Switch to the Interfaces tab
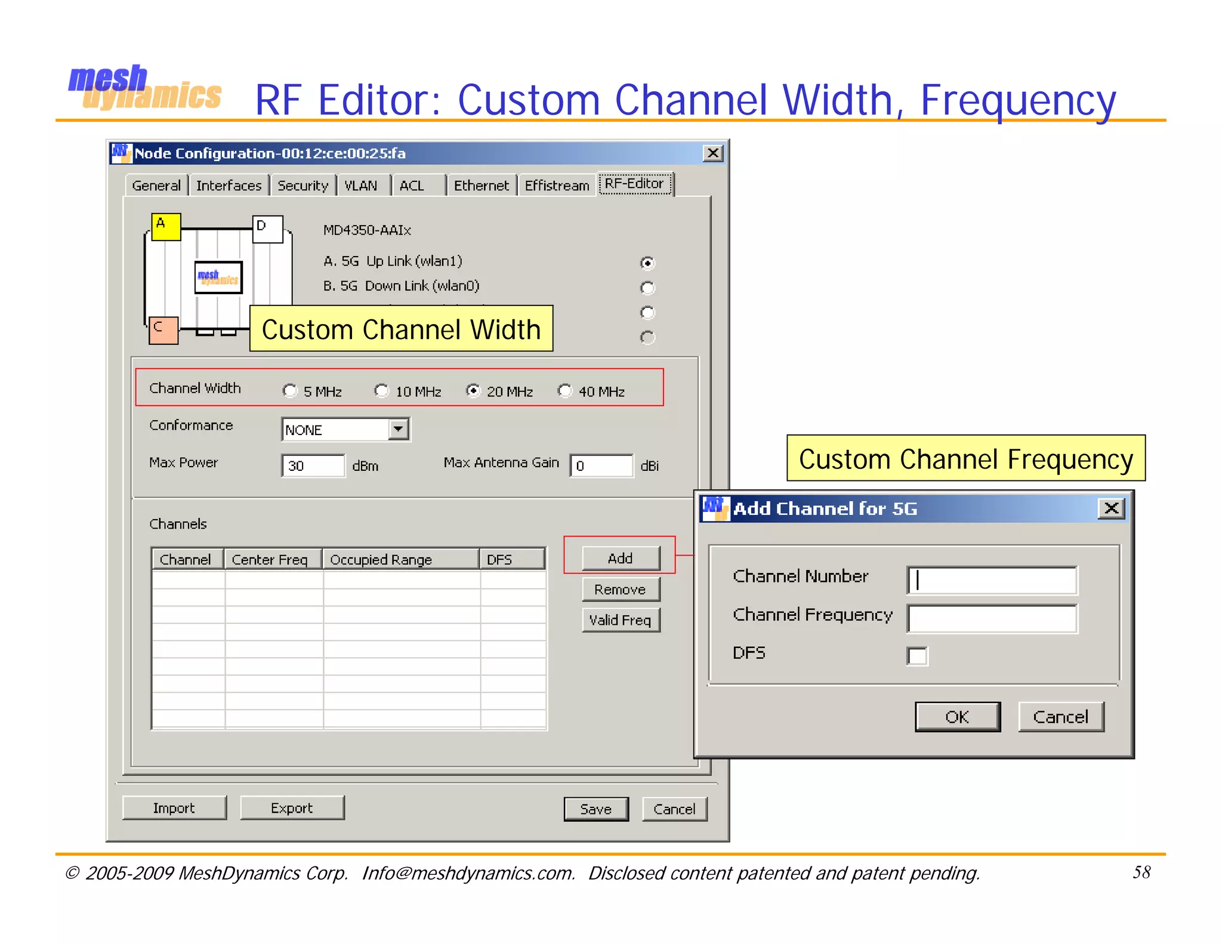1222x944 pixels. point(229,186)
